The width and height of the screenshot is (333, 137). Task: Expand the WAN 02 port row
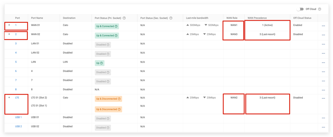pyautogui.click(x=9, y=34)
